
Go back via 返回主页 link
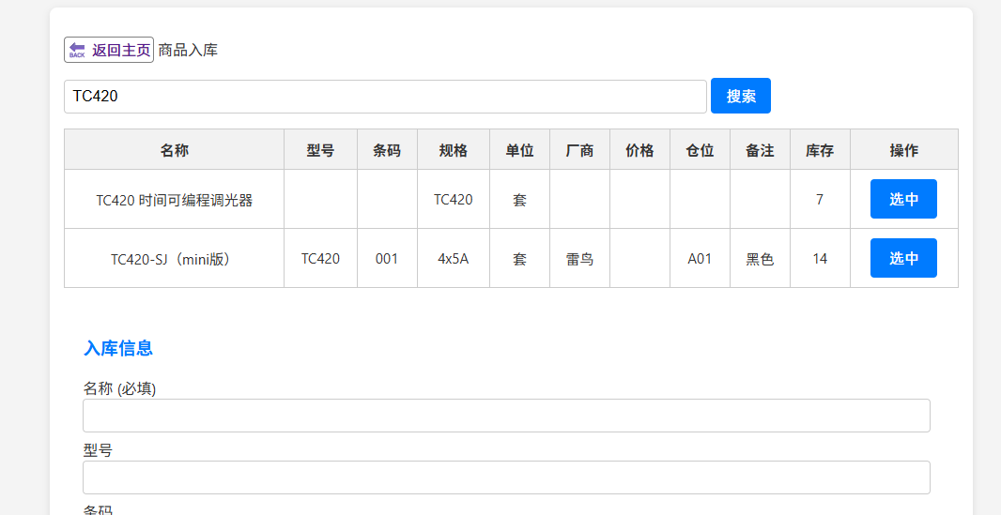click(109, 50)
